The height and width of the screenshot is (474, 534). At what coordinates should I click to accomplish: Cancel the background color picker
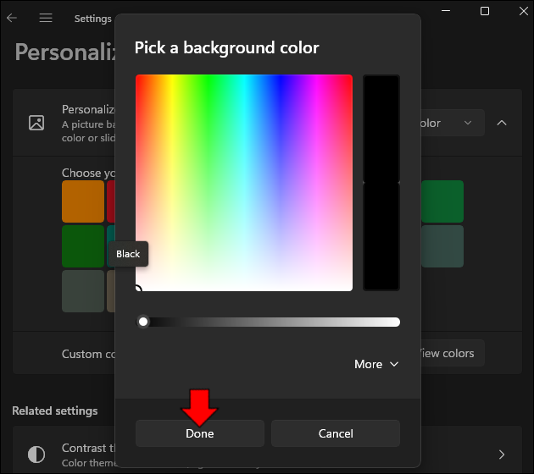pyautogui.click(x=336, y=433)
